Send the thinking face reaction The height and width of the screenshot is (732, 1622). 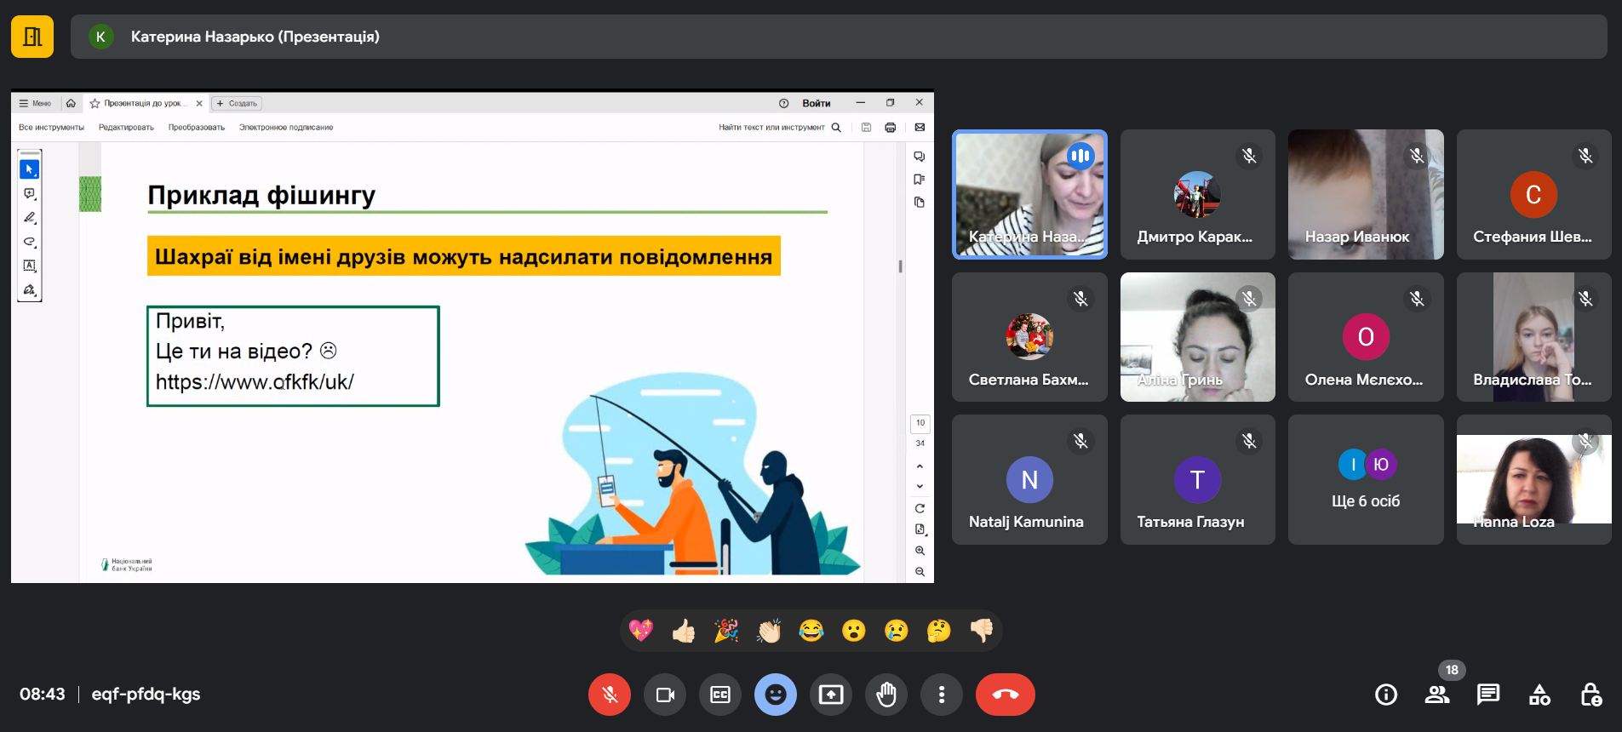pos(938,631)
